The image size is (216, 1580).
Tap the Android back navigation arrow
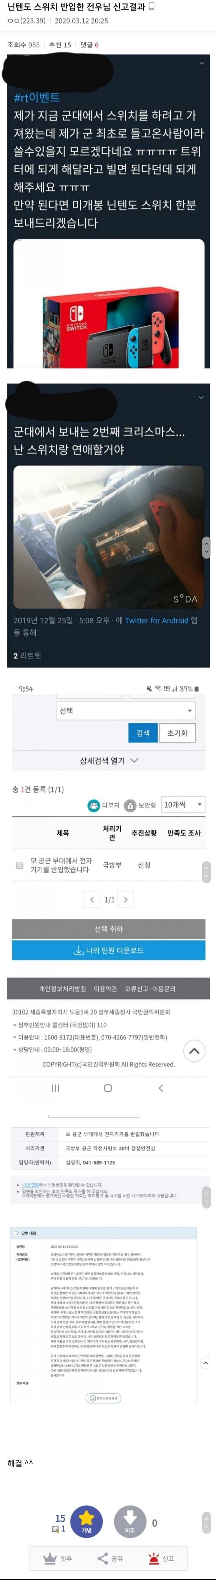tap(161, 1088)
